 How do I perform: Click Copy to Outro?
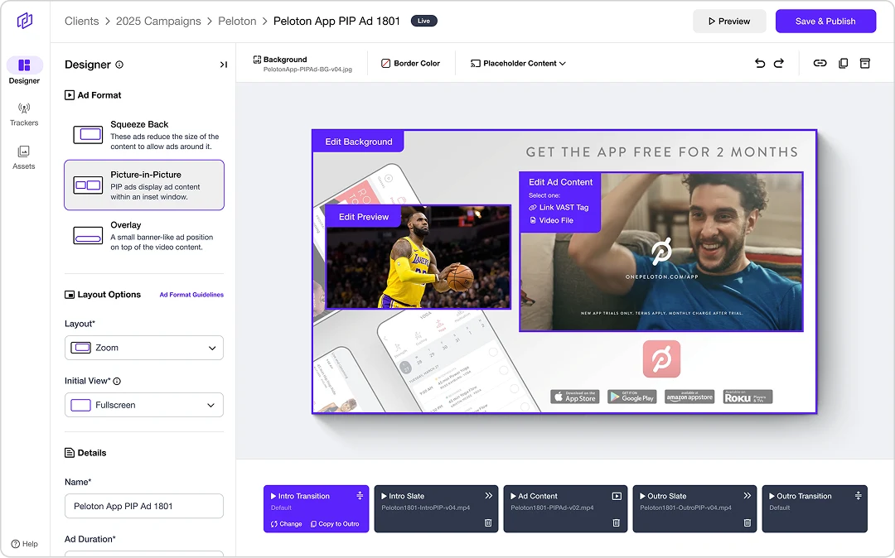click(335, 524)
